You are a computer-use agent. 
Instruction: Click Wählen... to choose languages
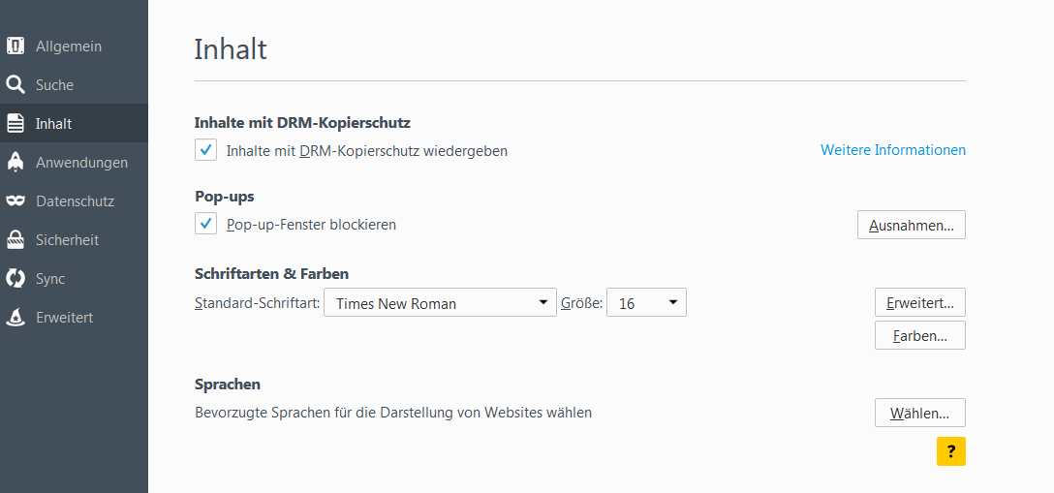point(919,413)
